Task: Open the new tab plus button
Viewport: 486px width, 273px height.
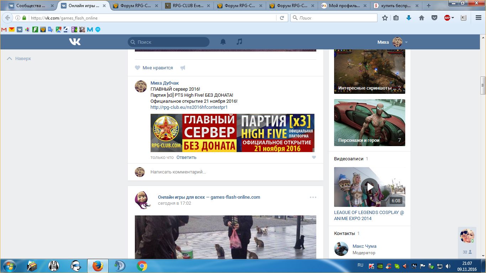Action: pos(428,6)
